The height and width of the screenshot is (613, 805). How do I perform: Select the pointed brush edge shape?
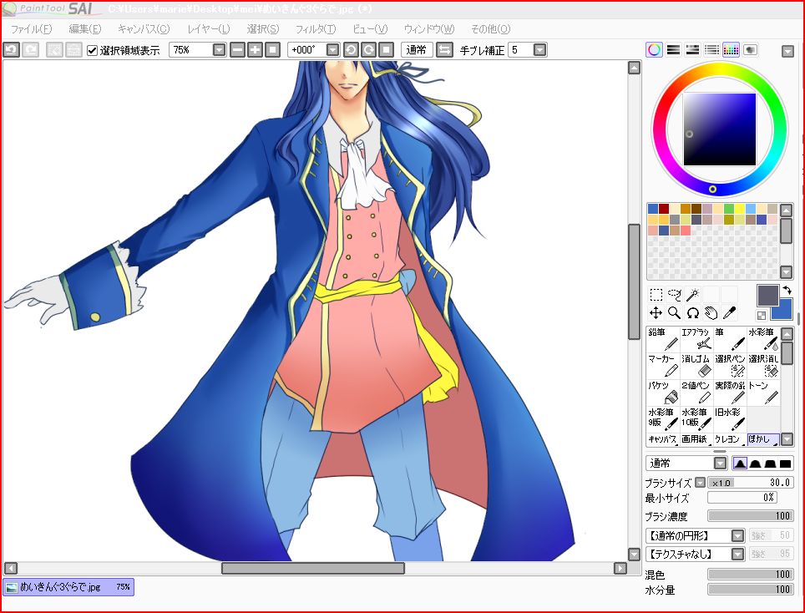[740, 464]
